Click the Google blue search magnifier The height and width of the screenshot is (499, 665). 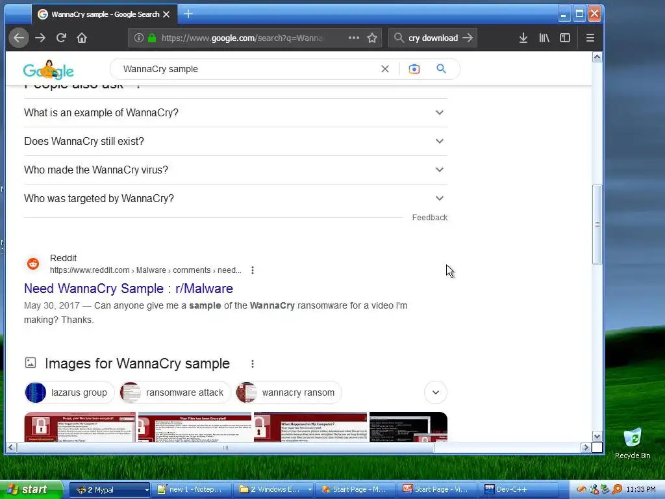click(x=441, y=69)
